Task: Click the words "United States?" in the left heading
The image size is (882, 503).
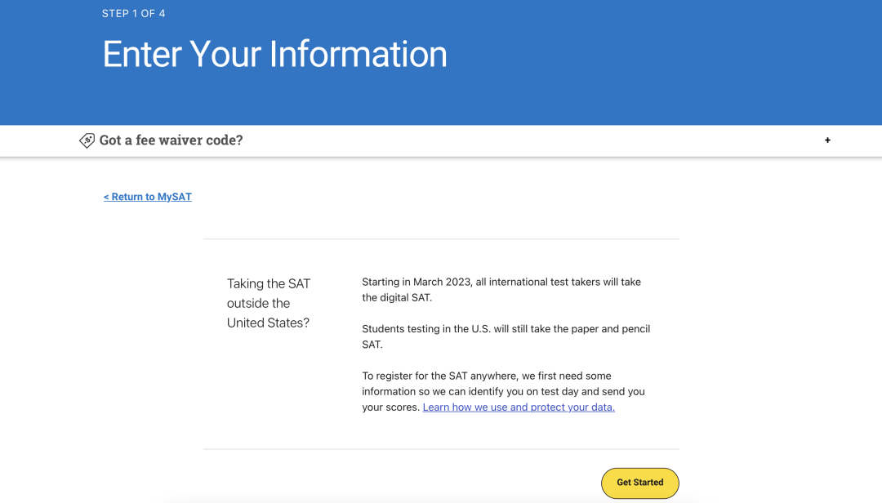Action: 269,323
